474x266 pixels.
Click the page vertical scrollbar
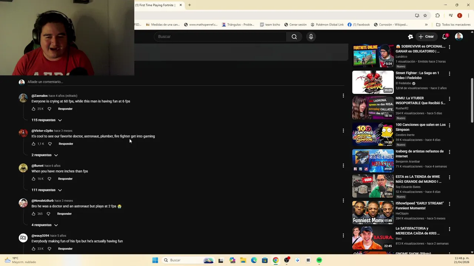point(472,100)
